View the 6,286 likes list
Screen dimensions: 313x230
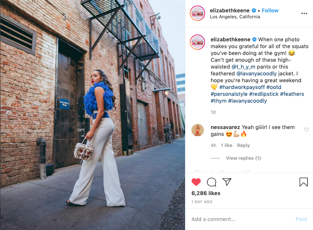point(206,193)
